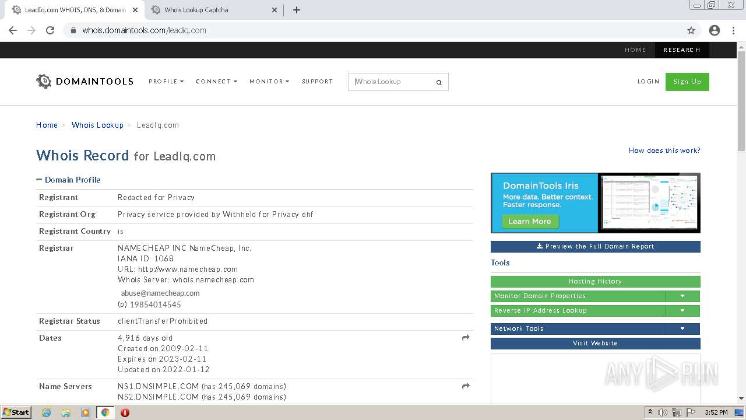Click the LOGIN link
Image resolution: width=746 pixels, height=420 pixels.
[648, 82]
